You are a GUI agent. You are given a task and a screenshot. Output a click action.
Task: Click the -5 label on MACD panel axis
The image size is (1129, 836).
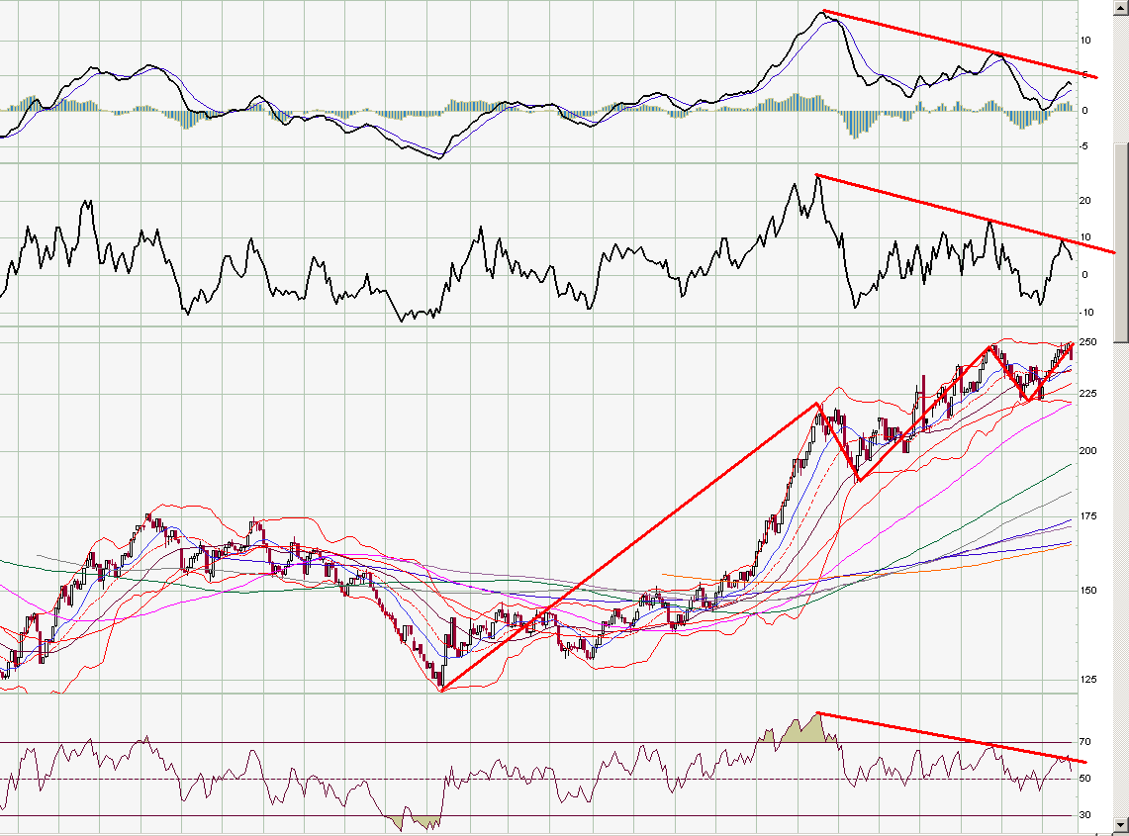click(1083, 146)
